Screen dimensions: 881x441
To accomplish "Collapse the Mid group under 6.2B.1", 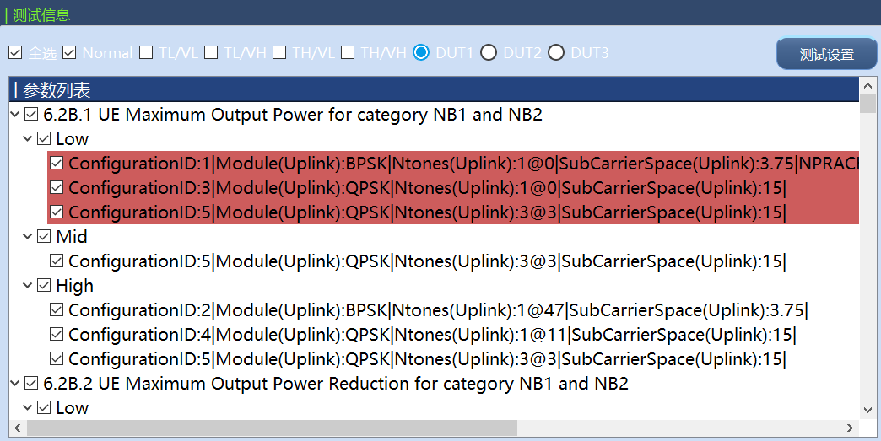I will [28, 237].
